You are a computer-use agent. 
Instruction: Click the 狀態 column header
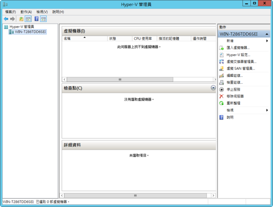pos(120,39)
